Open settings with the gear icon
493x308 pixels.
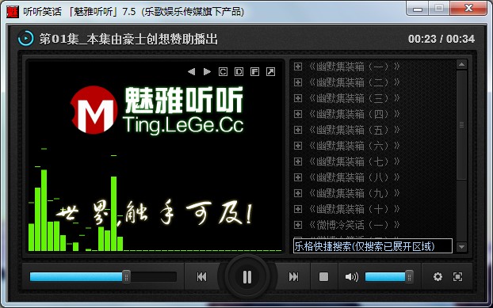tap(438, 276)
